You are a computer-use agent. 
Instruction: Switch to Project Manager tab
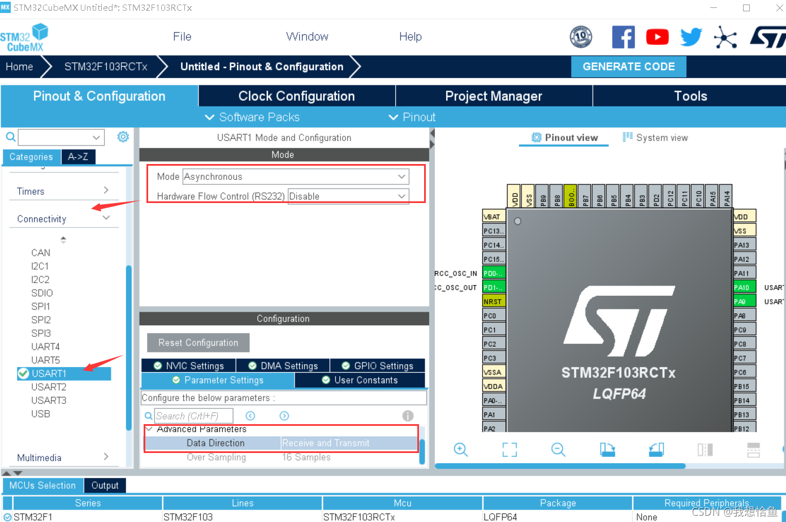point(494,96)
